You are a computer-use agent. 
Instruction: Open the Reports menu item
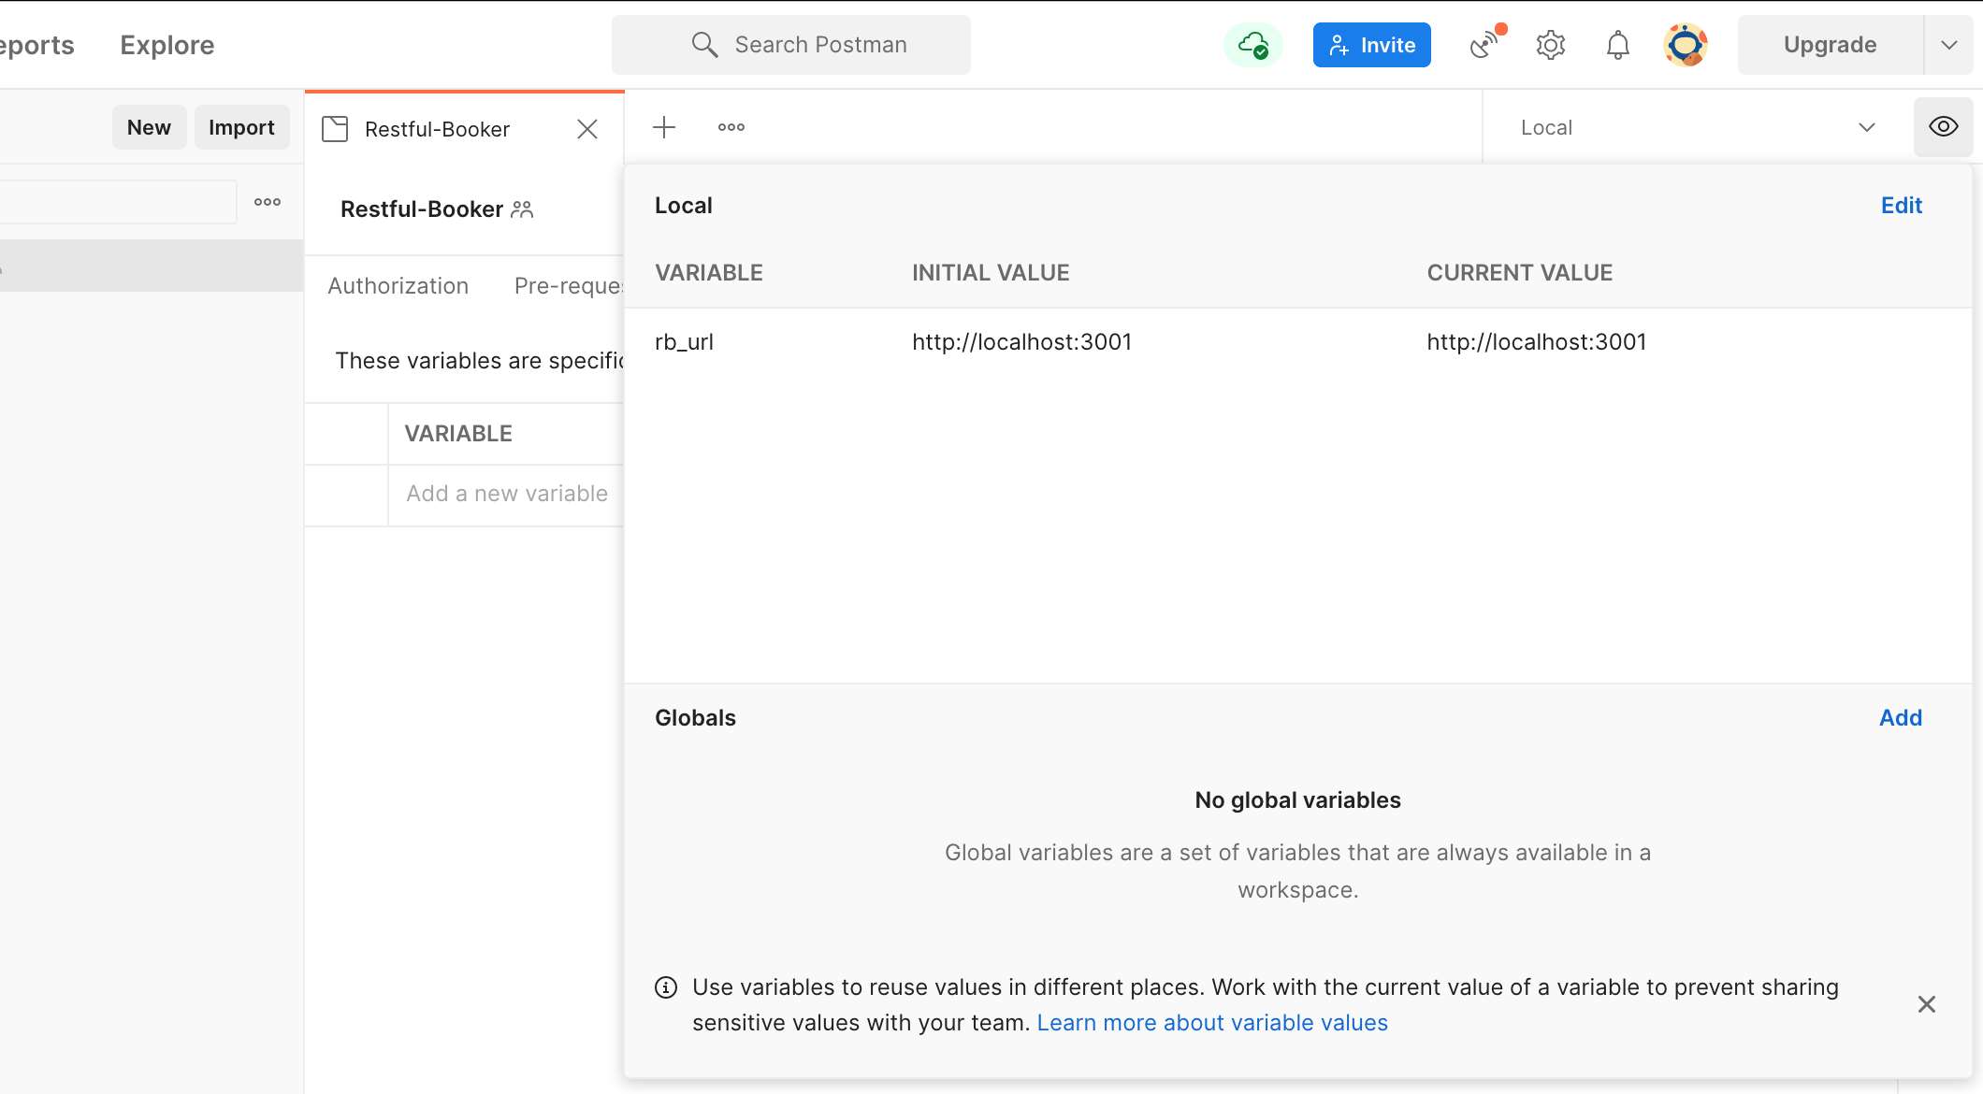tap(36, 45)
